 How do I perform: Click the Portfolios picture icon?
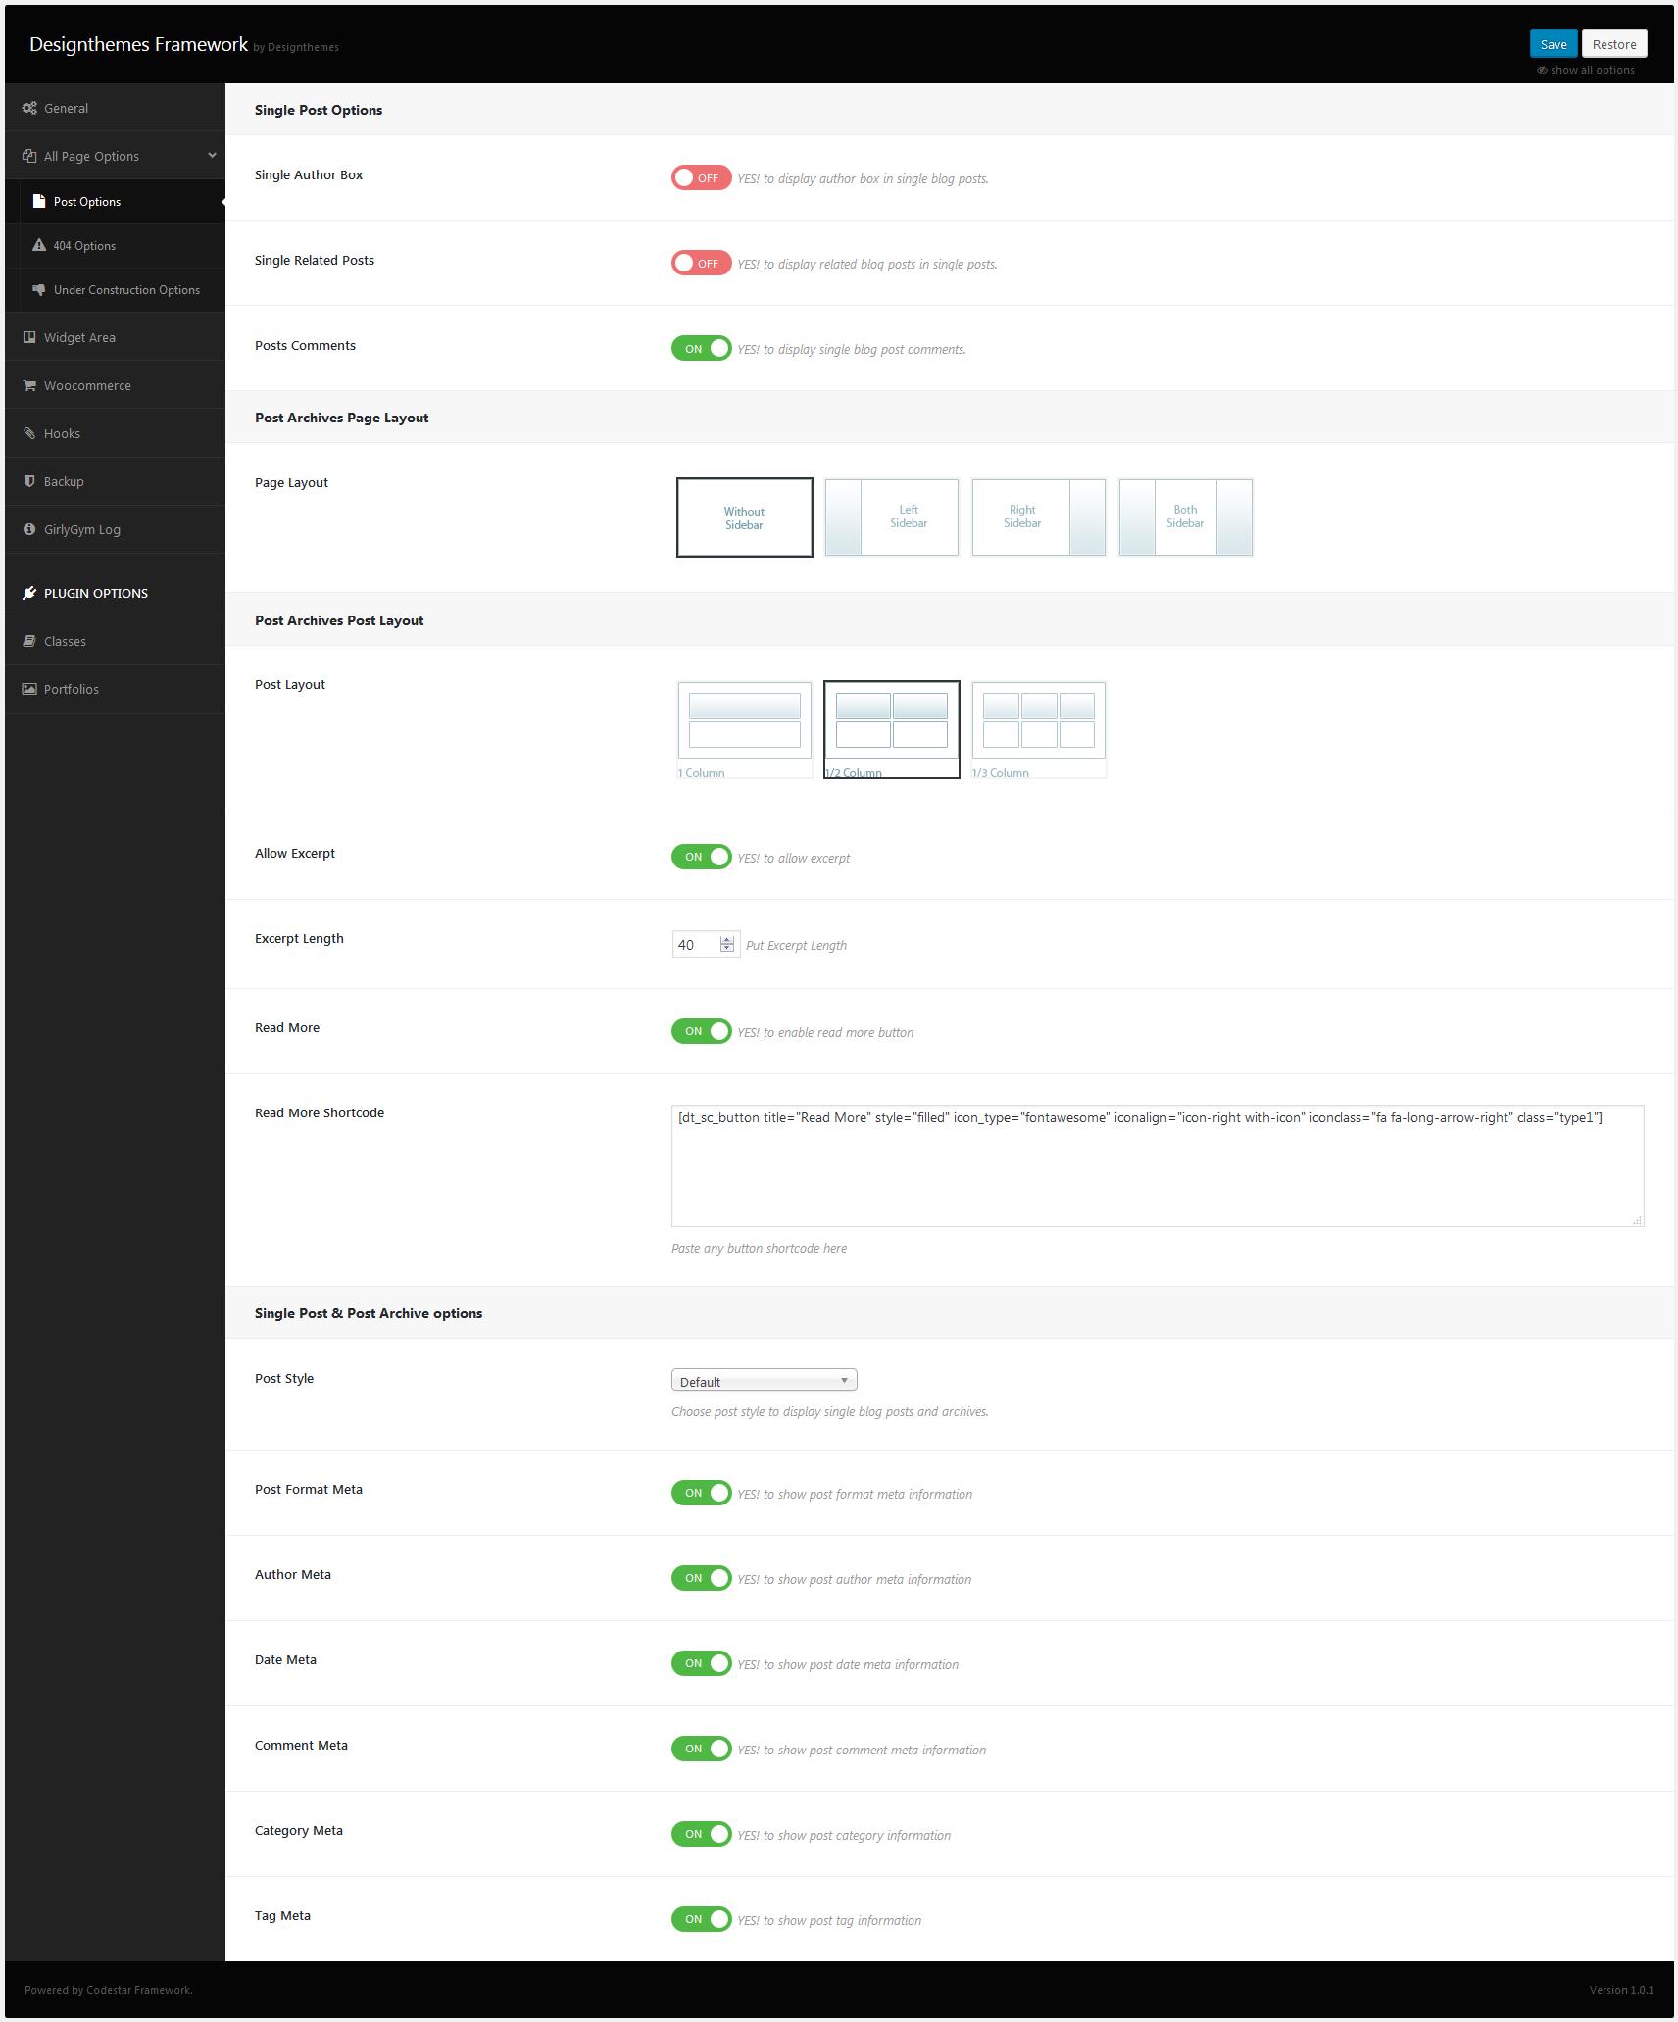[29, 689]
